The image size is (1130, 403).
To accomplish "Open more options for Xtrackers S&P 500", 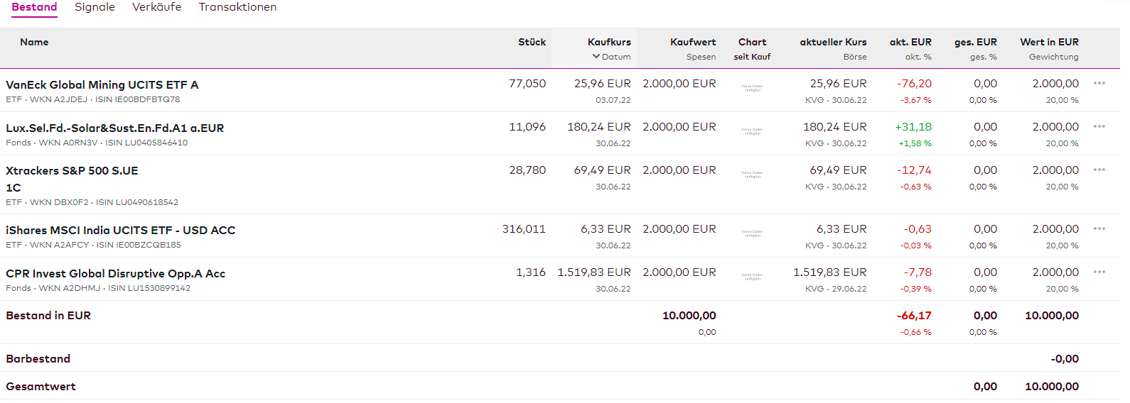I will (x=1099, y=170).
